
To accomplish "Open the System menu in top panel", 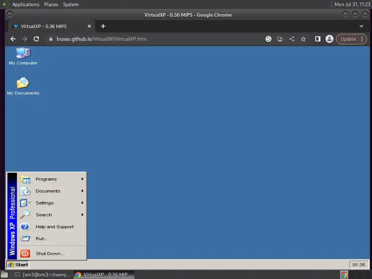I will point(71,4).
